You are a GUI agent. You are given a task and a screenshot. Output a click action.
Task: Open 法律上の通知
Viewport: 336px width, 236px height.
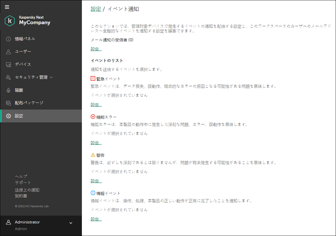[27, 189]
